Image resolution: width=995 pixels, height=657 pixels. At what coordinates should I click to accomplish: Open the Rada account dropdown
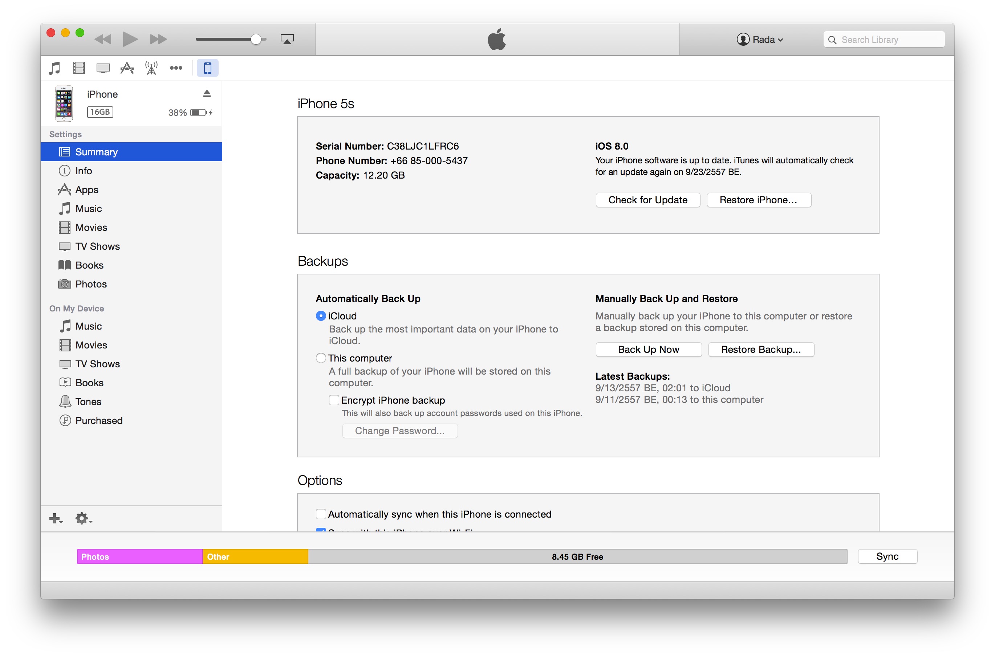coord(760,39)
